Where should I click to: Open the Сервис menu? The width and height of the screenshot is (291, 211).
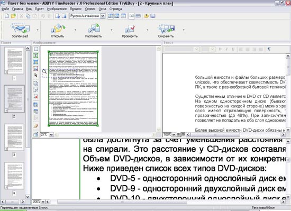coord(90,9)
